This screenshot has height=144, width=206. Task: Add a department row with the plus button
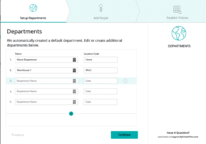click(x=71, y=114)
